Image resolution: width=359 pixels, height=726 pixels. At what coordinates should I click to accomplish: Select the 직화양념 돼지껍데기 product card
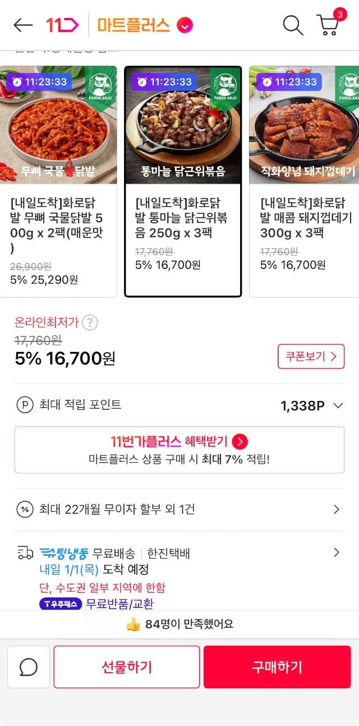pyautogui.click(x=306, y=181)
